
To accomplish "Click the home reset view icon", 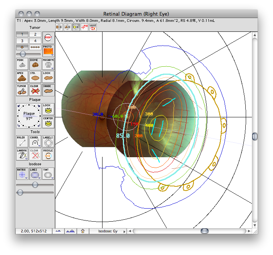I will tap(83, 231).
